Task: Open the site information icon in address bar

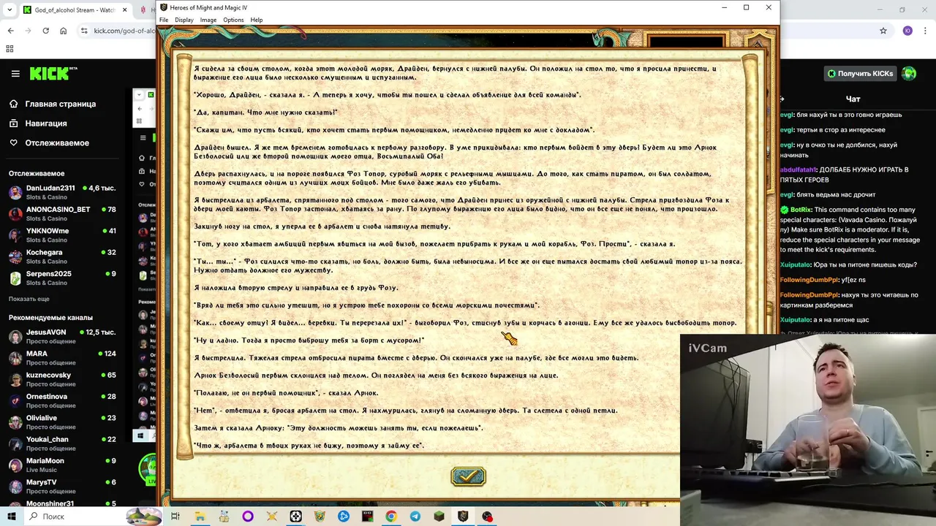Action: point(84,31)
